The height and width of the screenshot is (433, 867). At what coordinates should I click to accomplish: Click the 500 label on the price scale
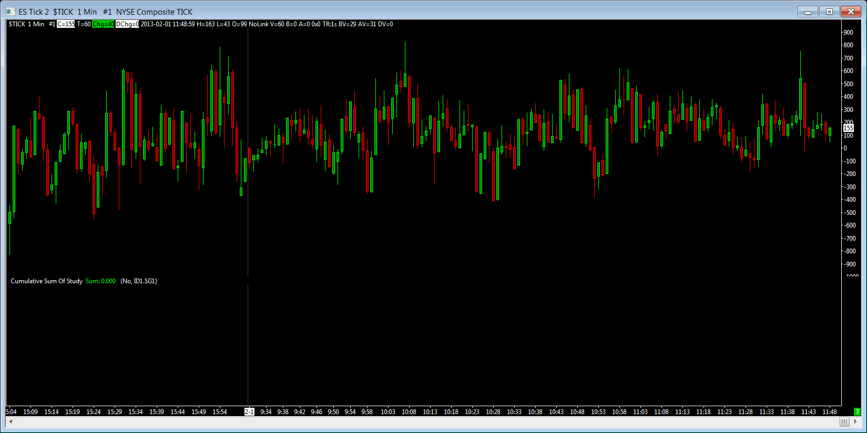[x=848, y=84]
